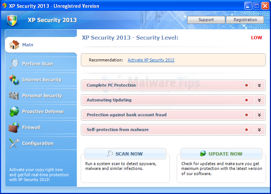This screenshot has height=194, width=271.
Task: Go to the Internet Security section
Action: [x=41, y=80]
